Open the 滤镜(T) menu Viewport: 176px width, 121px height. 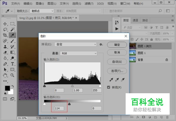89,4
